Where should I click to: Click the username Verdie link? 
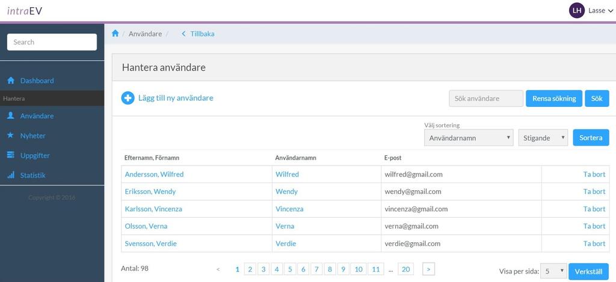pos(286,244)
